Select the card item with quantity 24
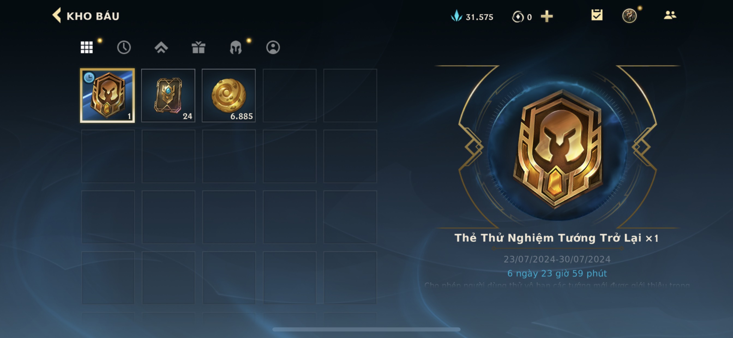Viewport: 733px width, 338px height. point(168,96)
